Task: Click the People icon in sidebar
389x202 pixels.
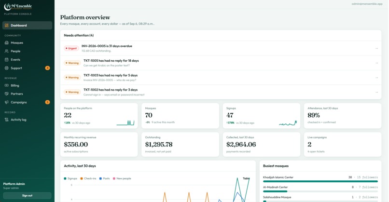Action: (x=7, y=51)
